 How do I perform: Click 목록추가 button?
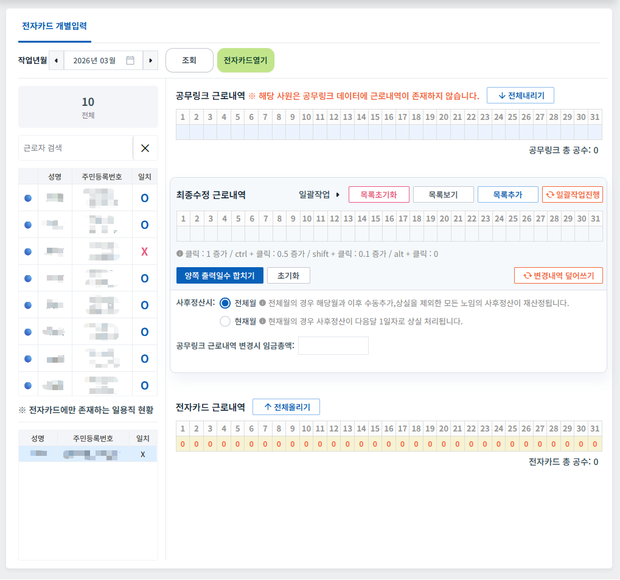(x=507, y=195)
